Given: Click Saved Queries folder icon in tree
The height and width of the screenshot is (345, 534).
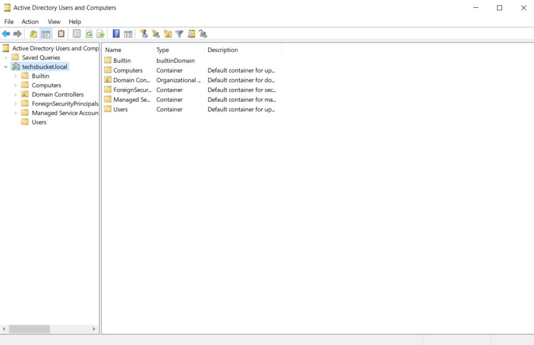Looking at the screenshot, I should [16, 57].
